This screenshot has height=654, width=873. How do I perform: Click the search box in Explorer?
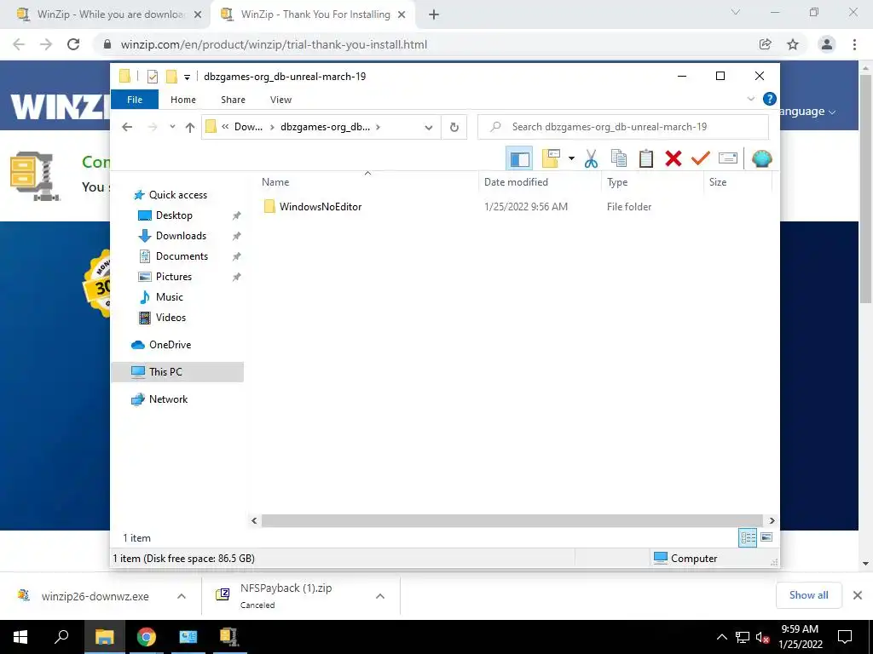[623, 127]
